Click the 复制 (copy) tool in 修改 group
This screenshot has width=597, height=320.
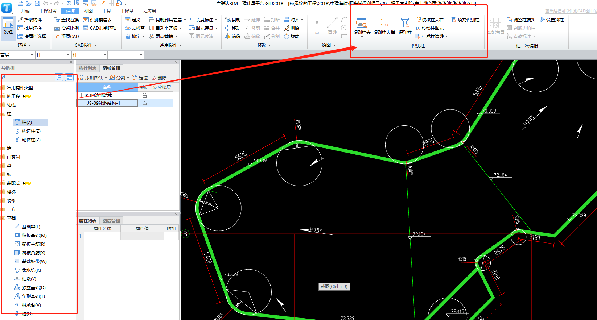232,20
